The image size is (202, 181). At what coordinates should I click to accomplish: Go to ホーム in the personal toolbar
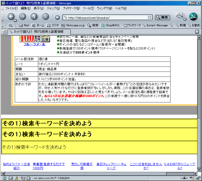pyautogui.click(x=38, y=25)
